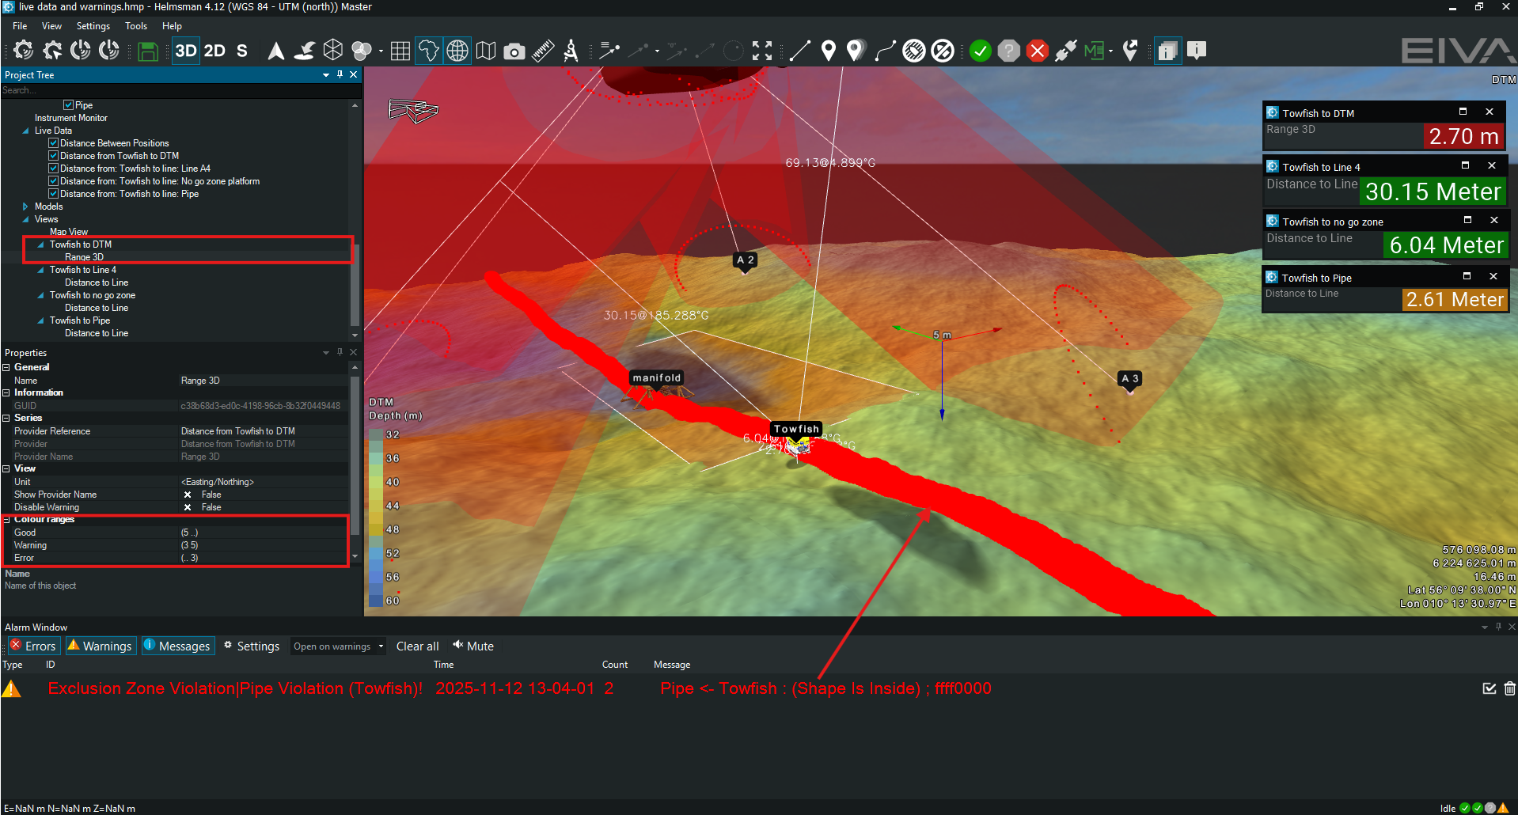
Task: Open the Help menu
Action: point(172,26)
